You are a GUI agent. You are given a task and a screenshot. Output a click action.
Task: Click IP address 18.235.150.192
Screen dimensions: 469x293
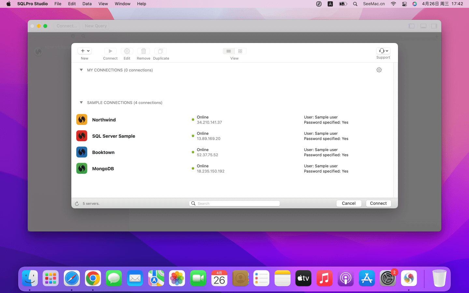(211, 171)
